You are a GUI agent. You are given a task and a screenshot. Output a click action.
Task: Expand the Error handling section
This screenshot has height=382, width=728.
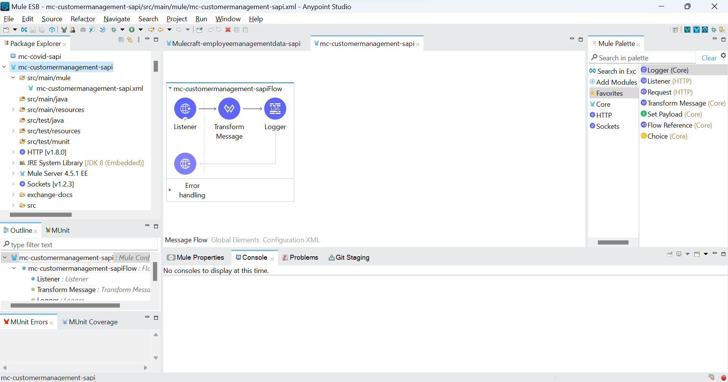point(170,190)
